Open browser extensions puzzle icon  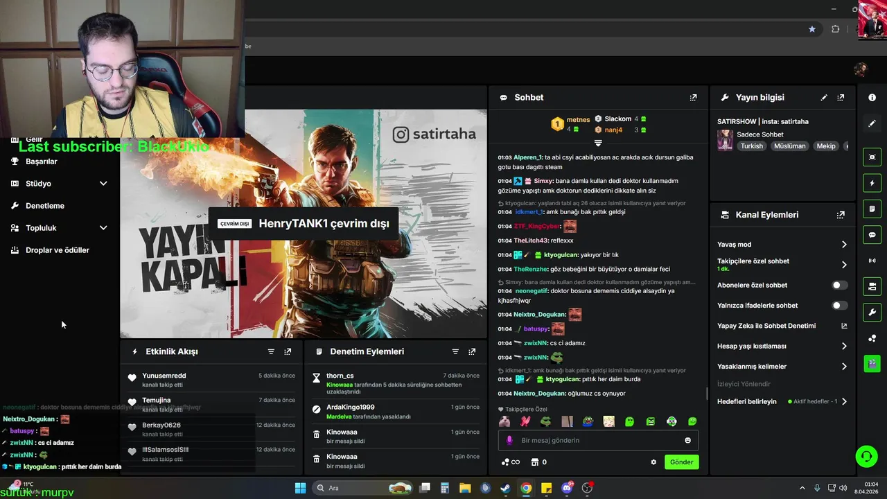click(835, 29)
